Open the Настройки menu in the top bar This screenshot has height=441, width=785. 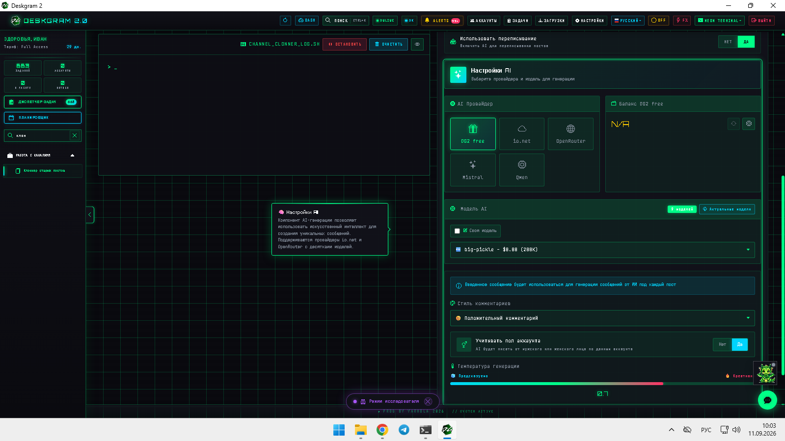coord(590,21)
